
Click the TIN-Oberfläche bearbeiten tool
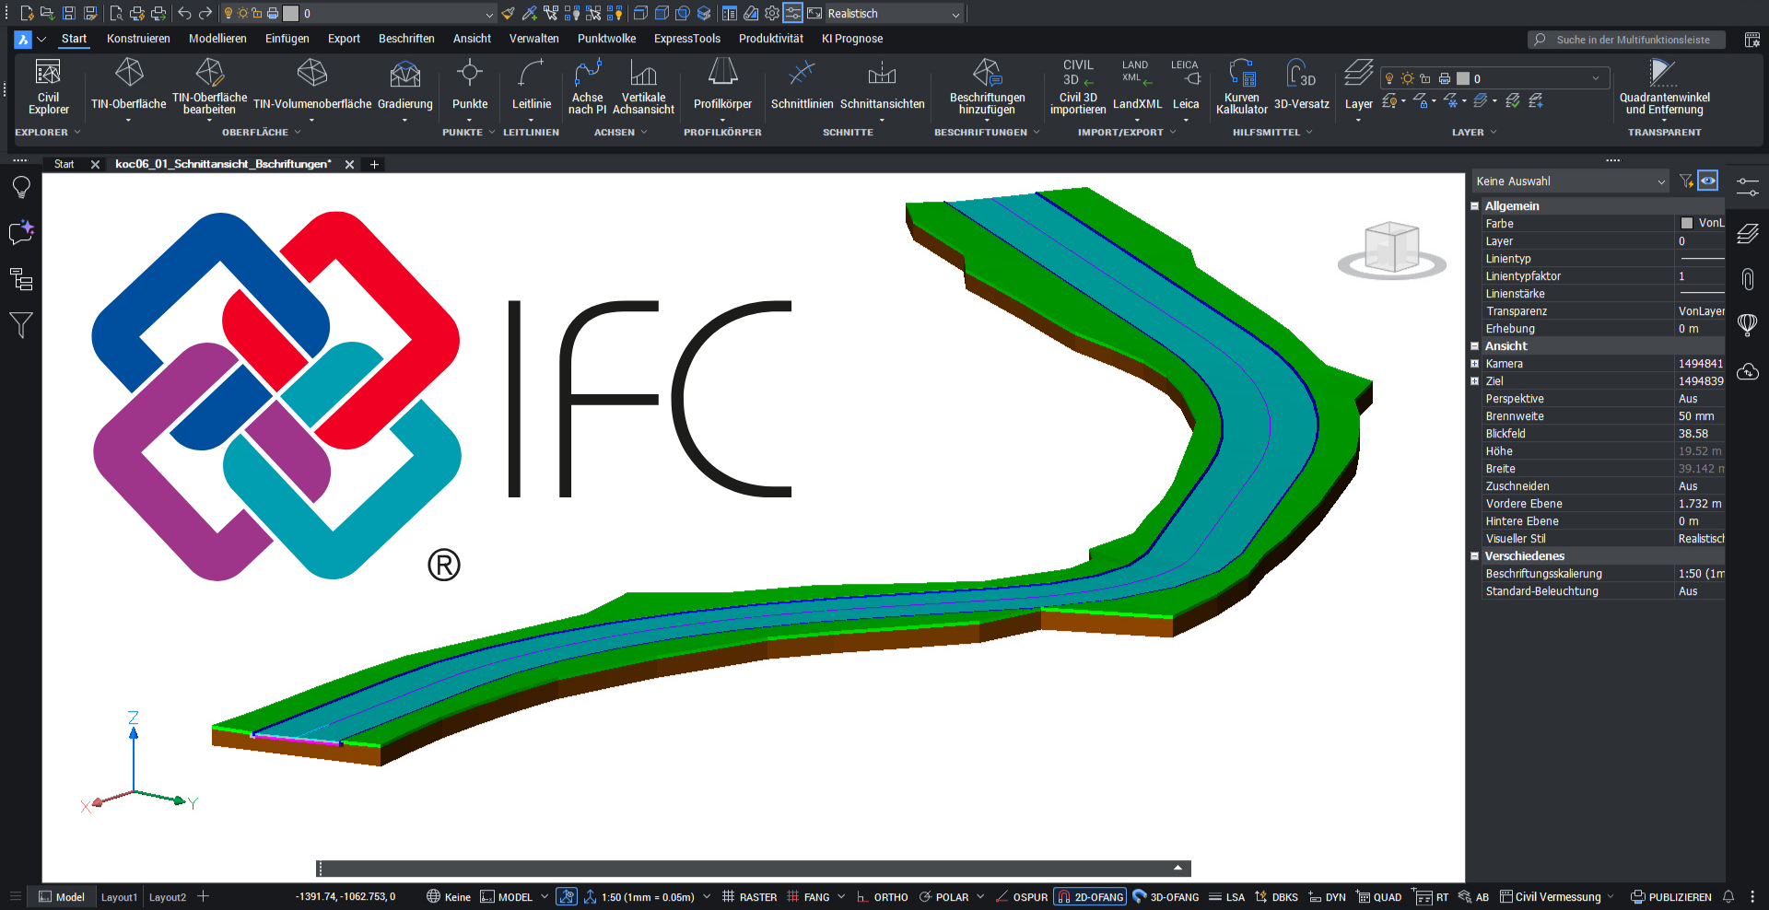tap(209, 87)
